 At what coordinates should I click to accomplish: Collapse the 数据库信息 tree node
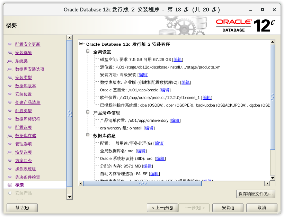click(x=88, y=135)
